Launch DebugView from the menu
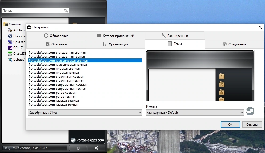The width and height of the screenshot is (265, 153). click(x=17, y=60)
